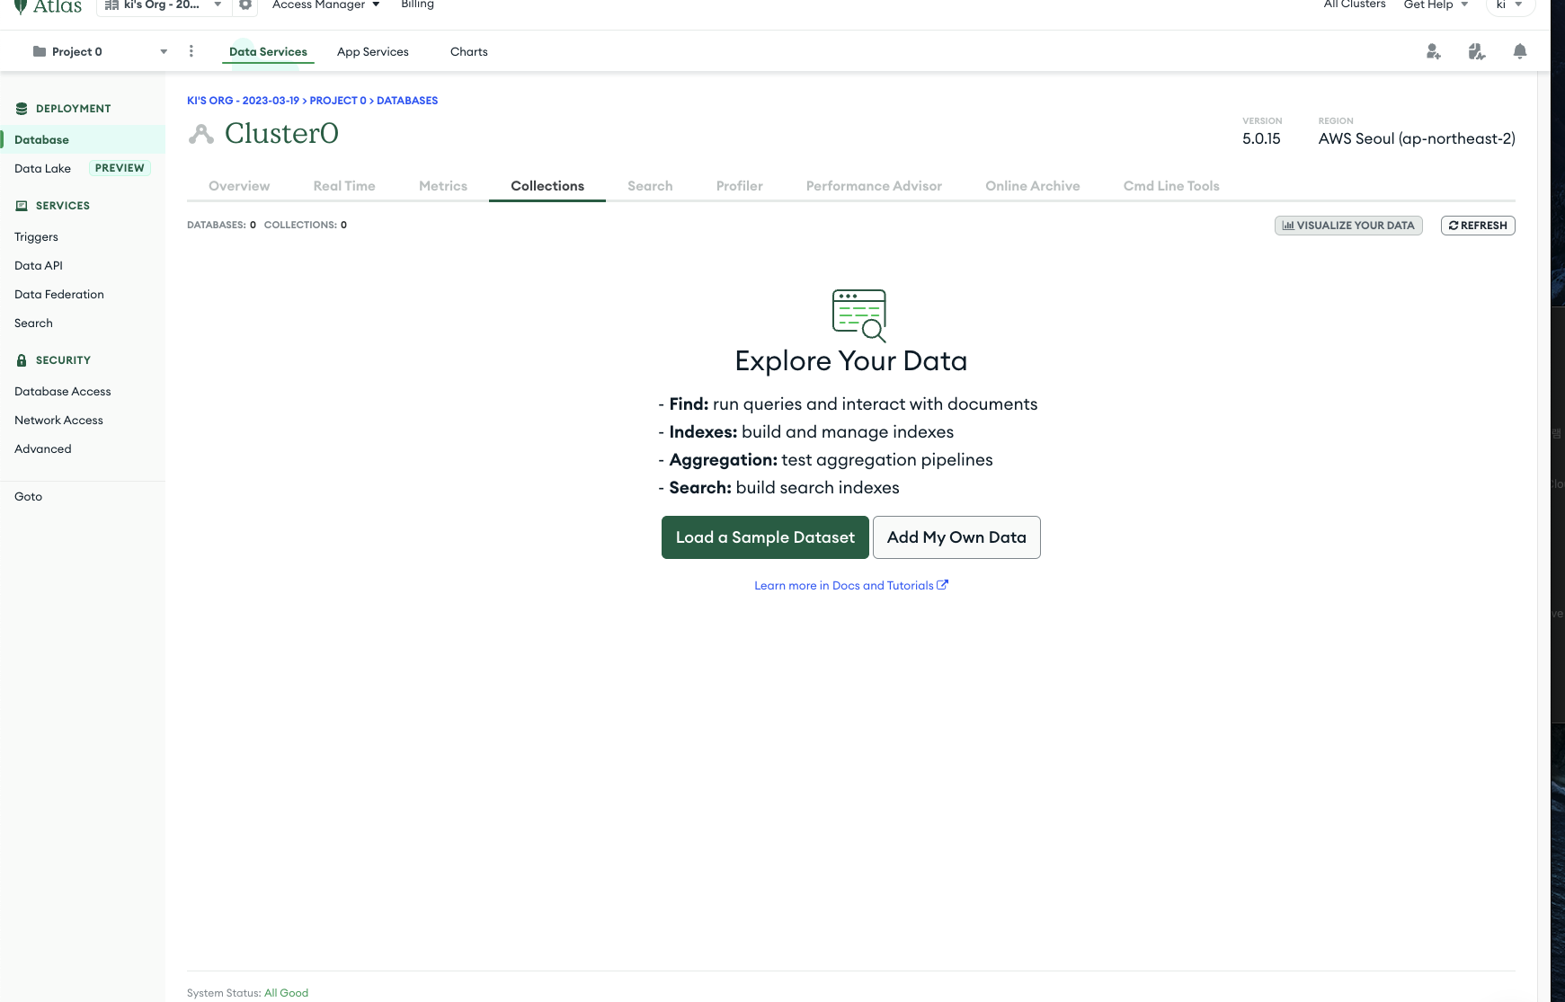Open the Get Help dropdown
The image size is (1565, 1002).
(1436, 4)
